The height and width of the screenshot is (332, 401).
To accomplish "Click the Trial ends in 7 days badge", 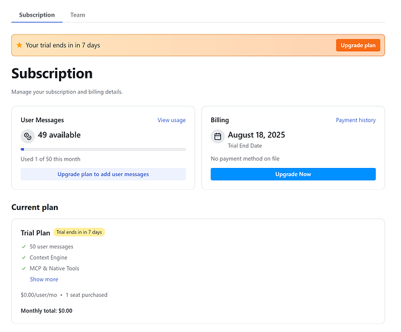I will [79, 232].
